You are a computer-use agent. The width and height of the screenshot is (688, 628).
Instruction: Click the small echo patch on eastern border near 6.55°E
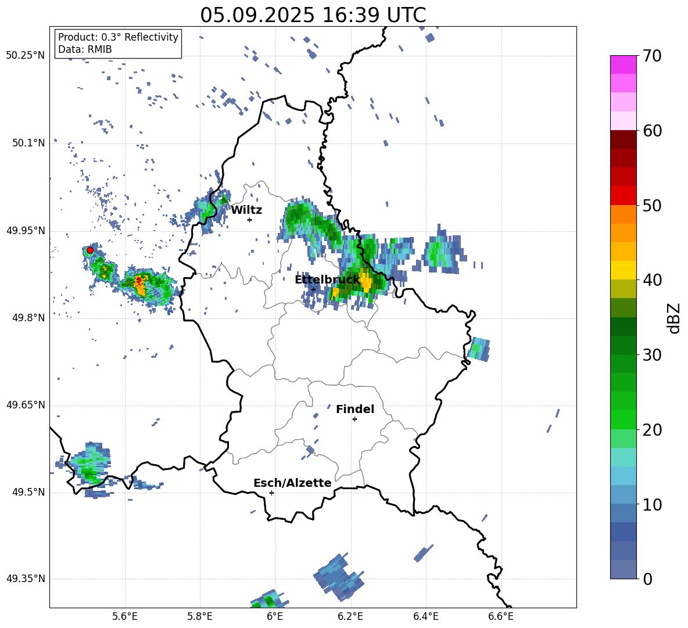478,349
